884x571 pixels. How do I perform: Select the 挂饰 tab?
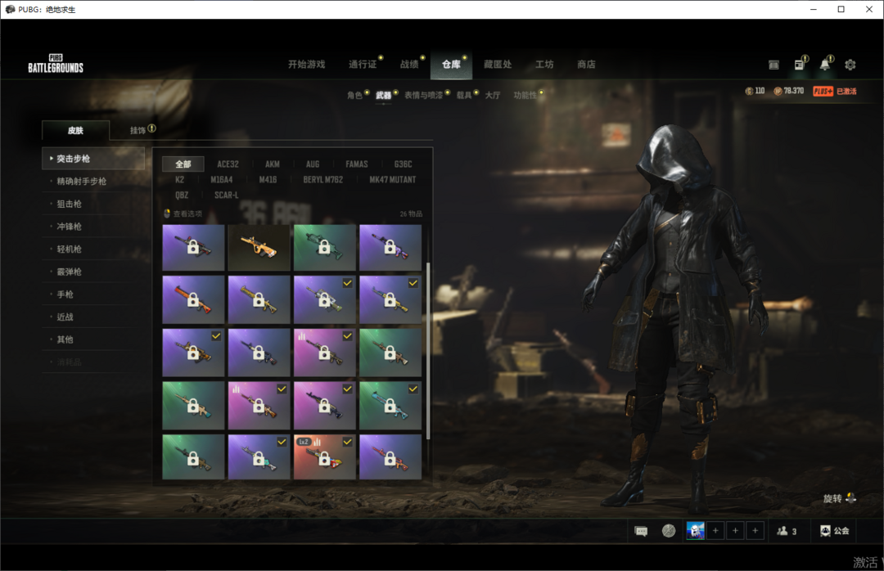tap(138, 130)
